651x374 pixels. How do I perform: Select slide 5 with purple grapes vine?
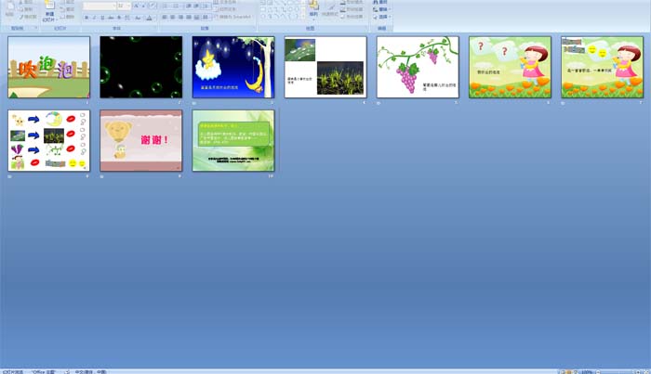tap(418, 67)
